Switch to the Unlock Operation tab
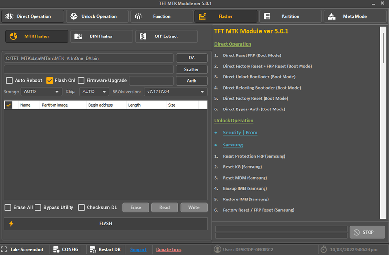 click(x=97, y=16)
